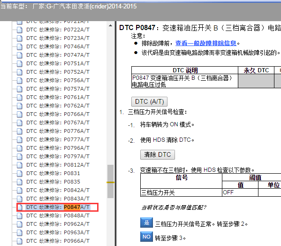Click tree panel scrollbar up arrow
Image resolution: width=281 pixels, height=246 pixels.
pyautogui.click(x=111, y=26)
